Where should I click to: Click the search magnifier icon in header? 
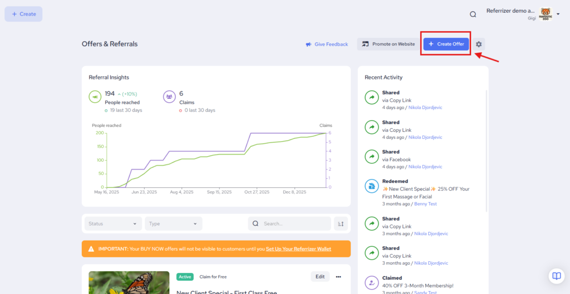coord(473,14)
